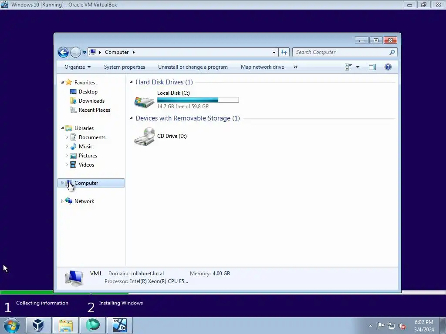Viewport: 446px width, 334px height.
Task: Open the Pictures library
Action: point(88,156)
